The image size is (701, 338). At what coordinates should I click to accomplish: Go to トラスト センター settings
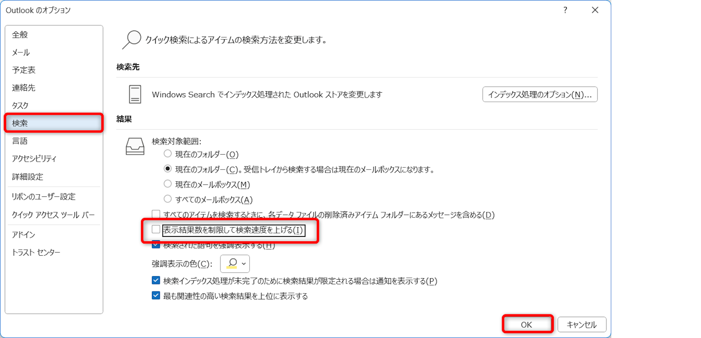coord(36,253)
